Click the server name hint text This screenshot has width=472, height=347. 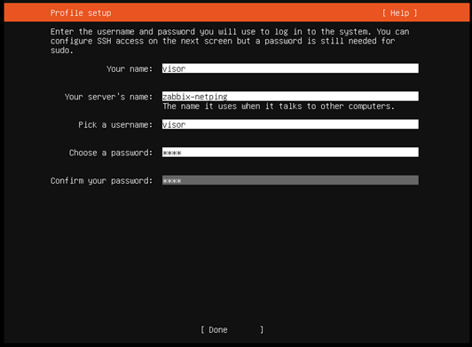click(x=279, y=106)
